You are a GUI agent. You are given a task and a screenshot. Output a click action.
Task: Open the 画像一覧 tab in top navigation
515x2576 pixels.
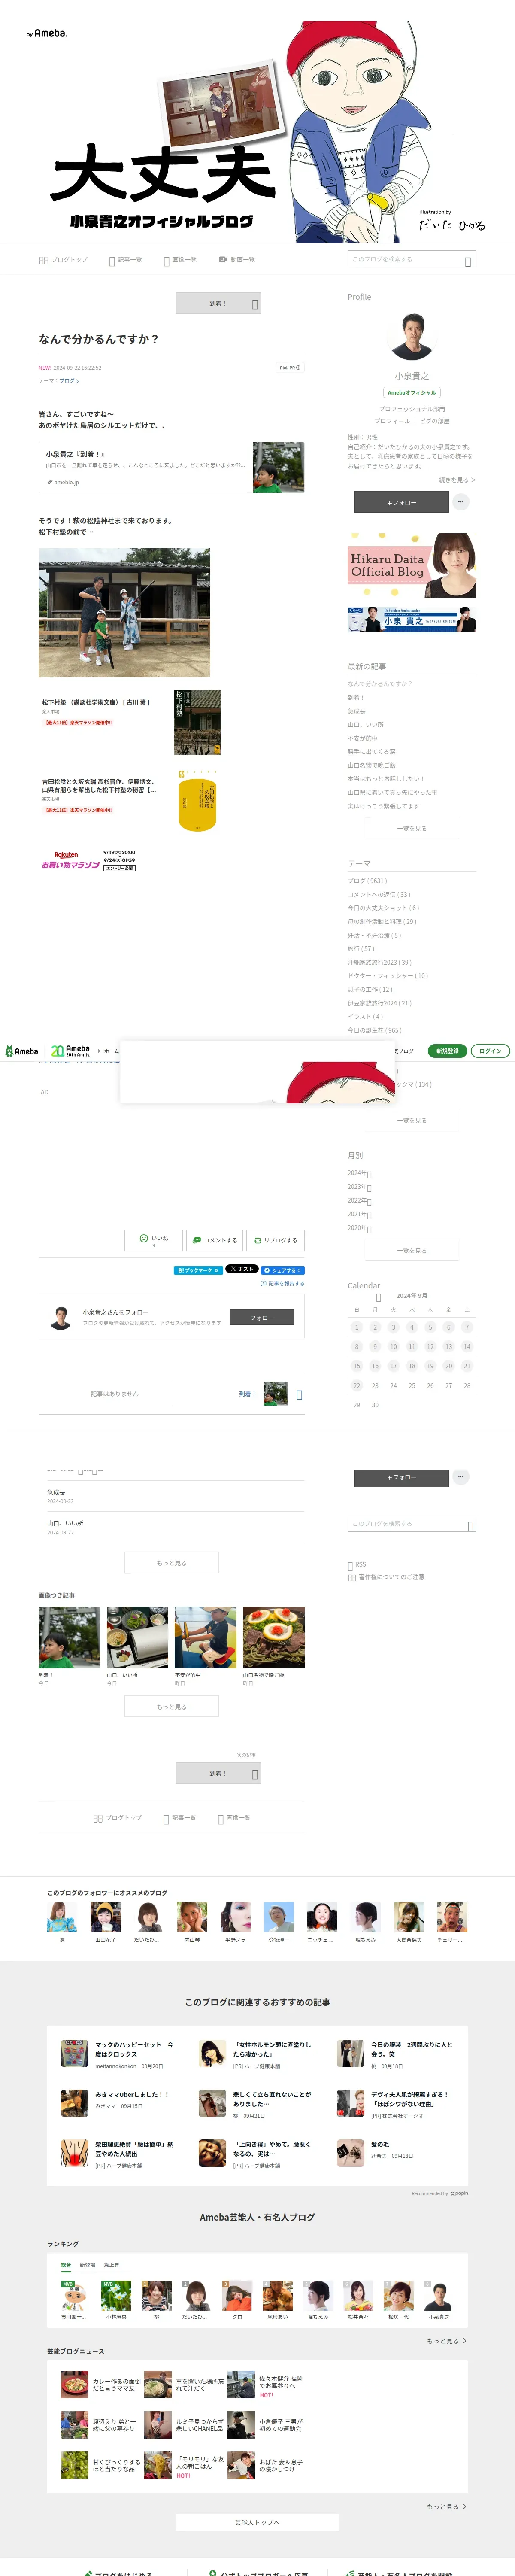[180, 260]
